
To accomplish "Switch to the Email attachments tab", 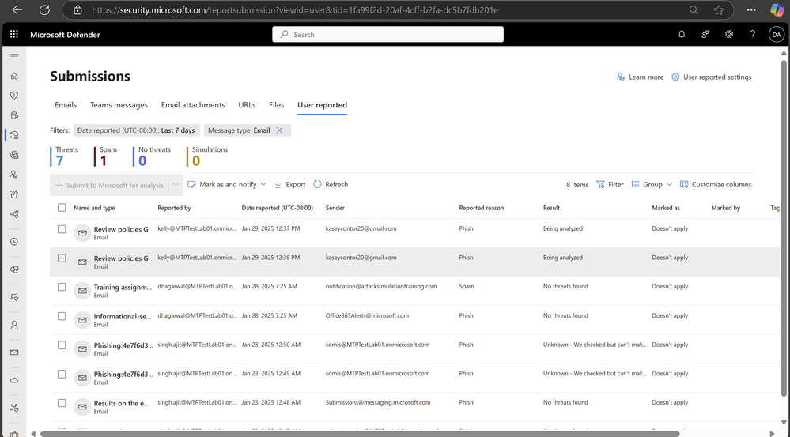I will (193, 105).
